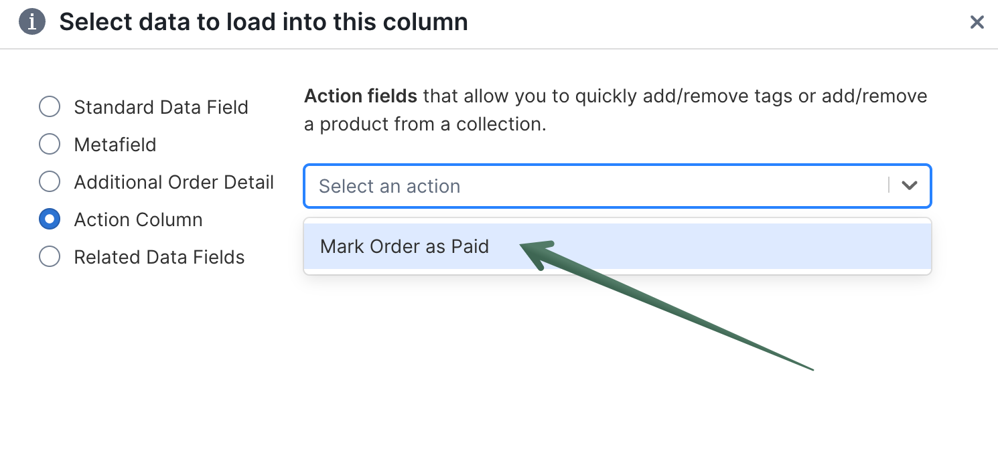998x455 pixels.
Task: Click the "Standard Data Field" label text
Action: point(161,106)
